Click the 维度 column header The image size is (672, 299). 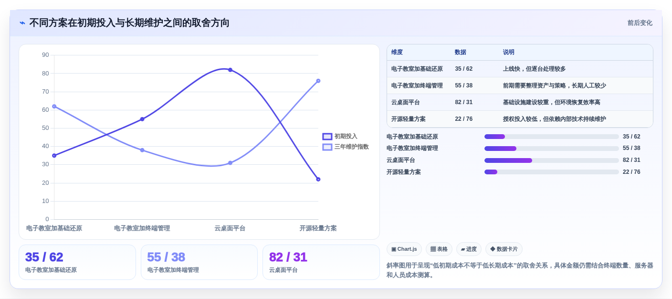[397, 53]
